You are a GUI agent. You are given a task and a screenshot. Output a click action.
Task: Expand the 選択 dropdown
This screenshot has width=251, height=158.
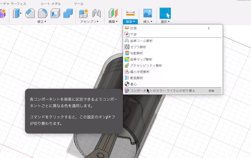tap(165, 22)
